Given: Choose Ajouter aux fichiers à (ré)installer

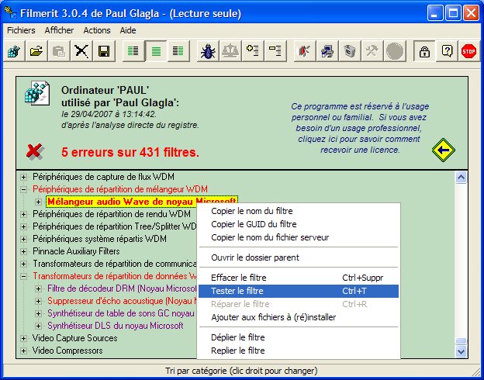Looking at the screenshot, I should [299, 317].
